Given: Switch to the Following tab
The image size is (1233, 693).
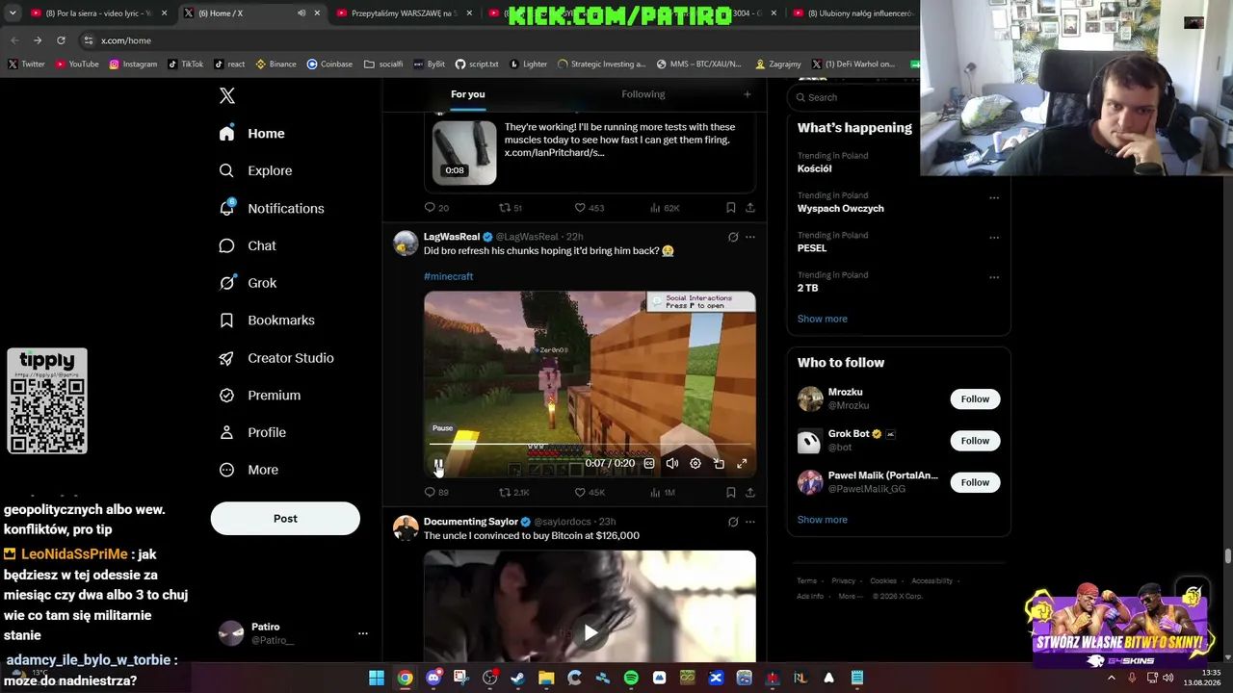Looking at the screenshot, I should click(x=643, y=94).
